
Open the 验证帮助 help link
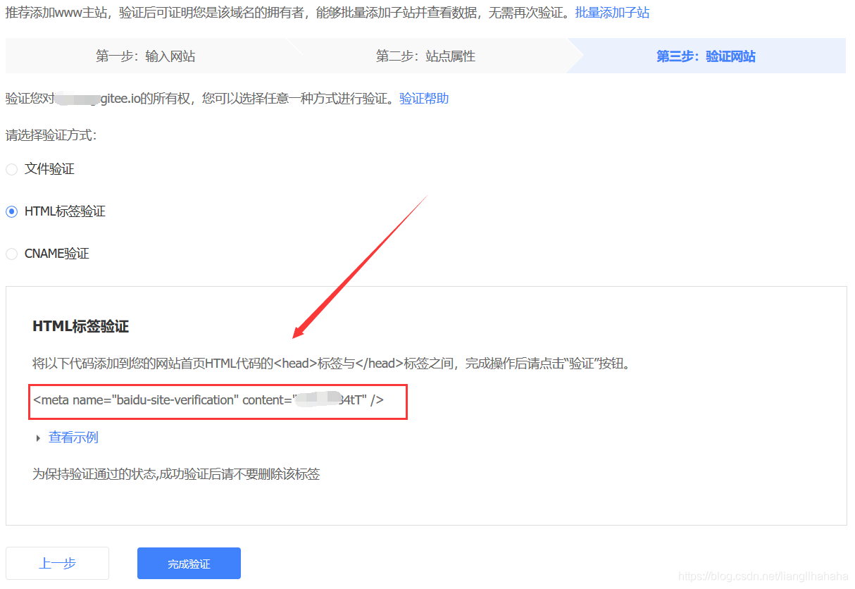click(x=424, y=99)
